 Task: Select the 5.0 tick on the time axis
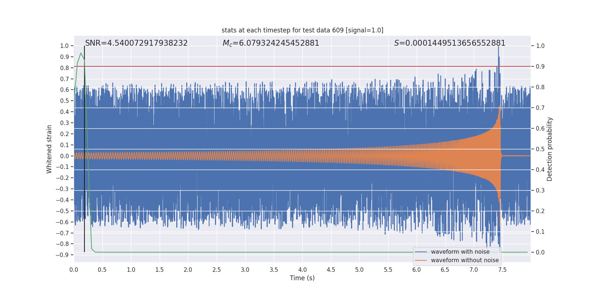point(360,270)
